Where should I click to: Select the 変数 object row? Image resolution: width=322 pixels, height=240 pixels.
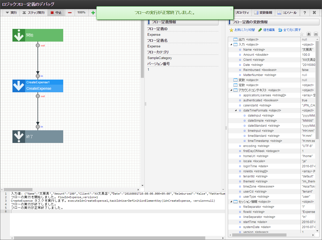point(272,80)
